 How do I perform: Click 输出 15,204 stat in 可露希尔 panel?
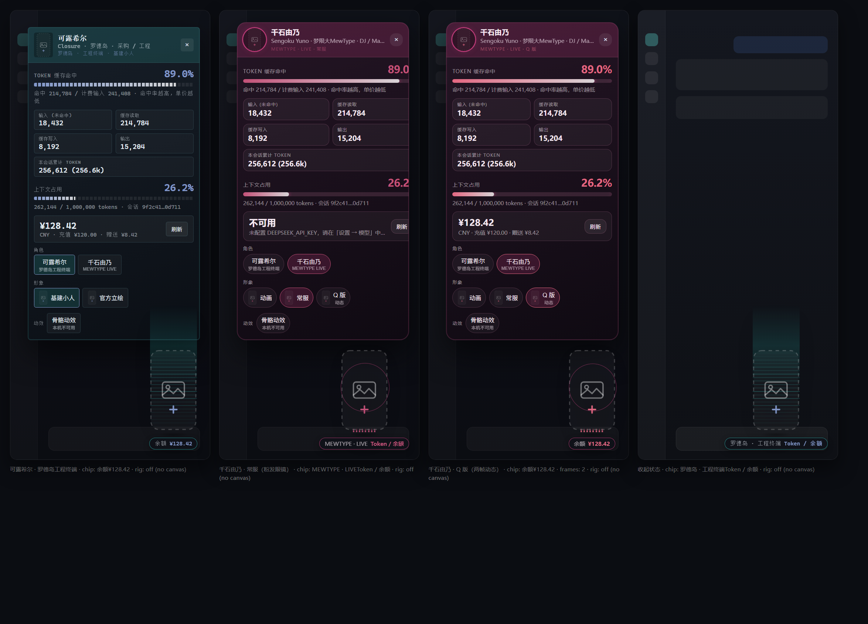[x=154, y=143]
